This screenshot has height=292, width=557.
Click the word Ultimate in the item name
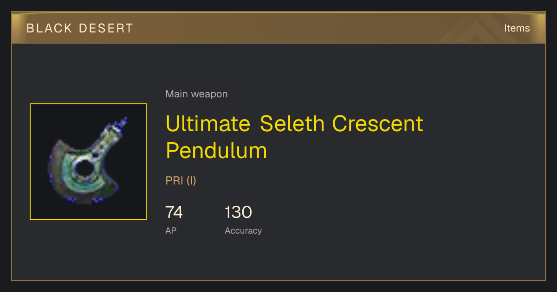click(x=208, y=124)
